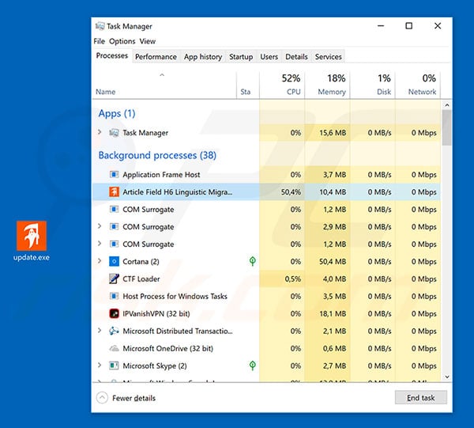
Task: Collapse view with Fewer details arrow
Action: tap(102, 397)
